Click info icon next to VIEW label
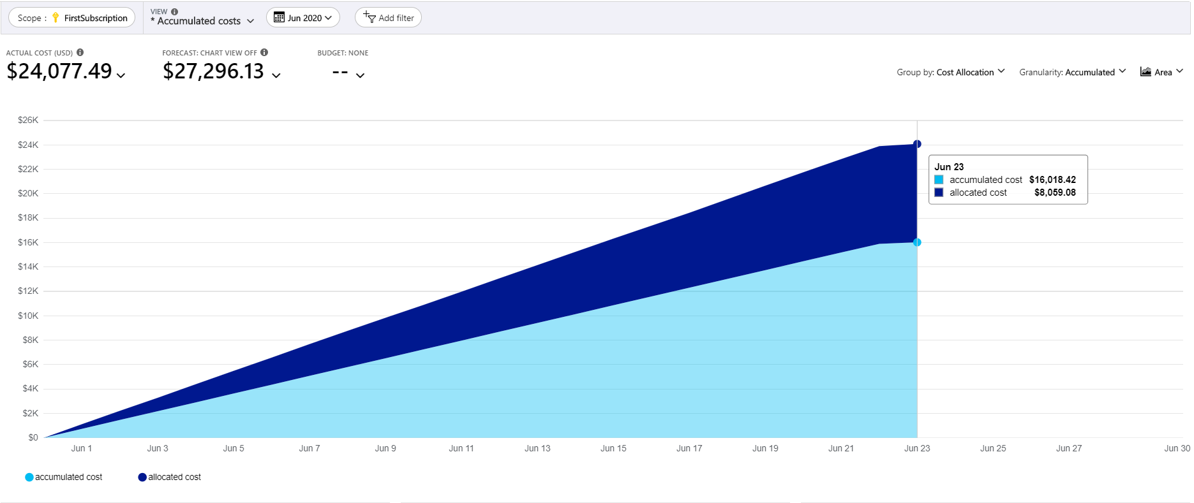Image resolution: width=1194 pixels, height=503 pixels. pyautogui.click(x=175, y=11)
